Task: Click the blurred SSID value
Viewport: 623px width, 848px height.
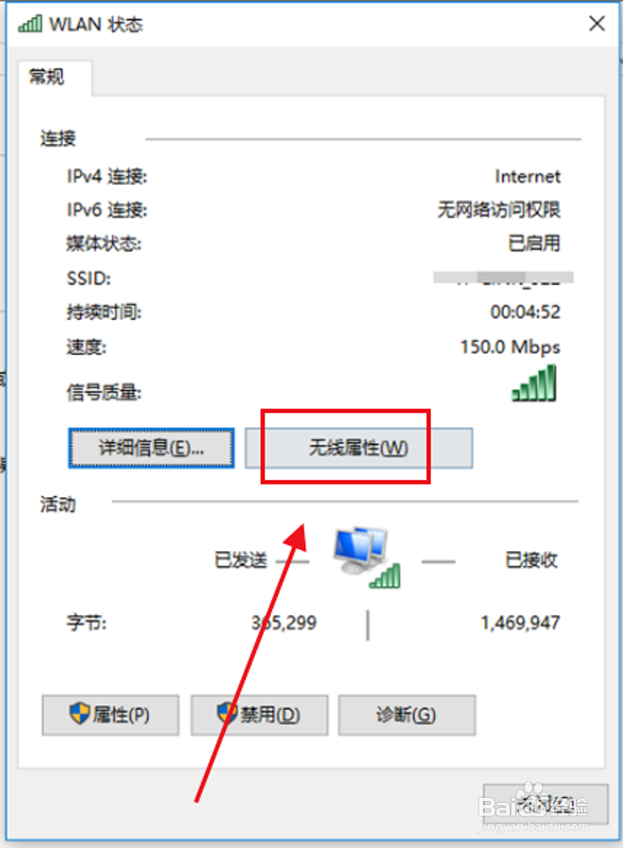Action: point(504,278)
